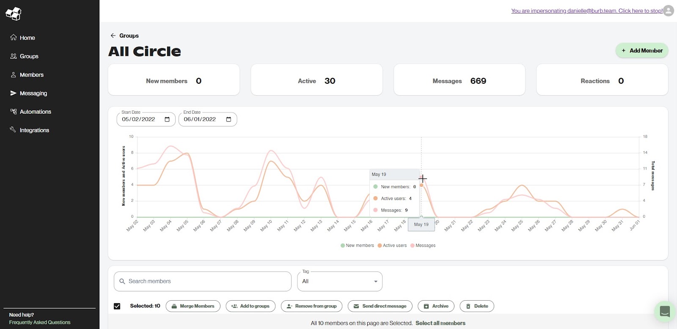
Task: Click the Home icon in the sidebar
Action: click(14, 38)
